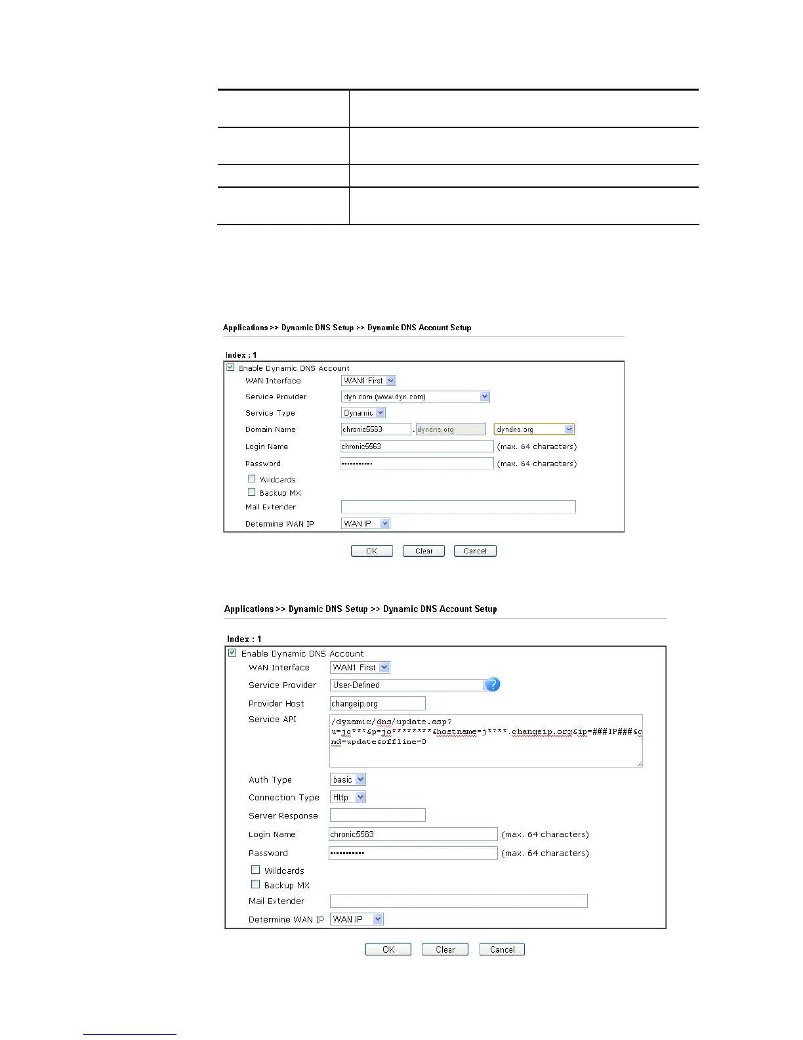Click Mail Extender field in User-Defined form
Screen dimensions: 803x1040
click(x=459, y=901)
